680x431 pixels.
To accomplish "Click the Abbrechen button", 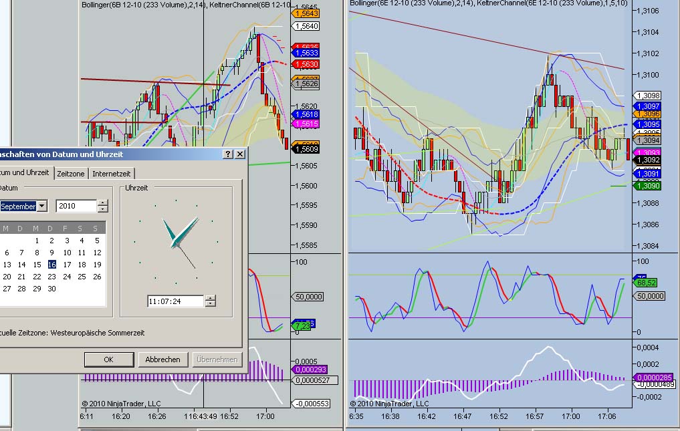I will [162, 360].
